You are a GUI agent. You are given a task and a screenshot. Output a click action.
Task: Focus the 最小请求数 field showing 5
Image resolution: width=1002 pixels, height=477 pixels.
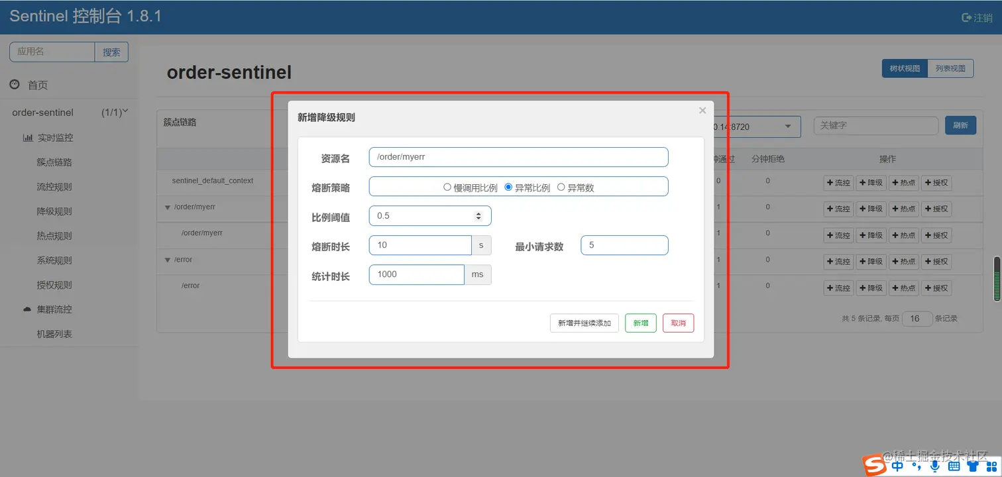(624, 245)
